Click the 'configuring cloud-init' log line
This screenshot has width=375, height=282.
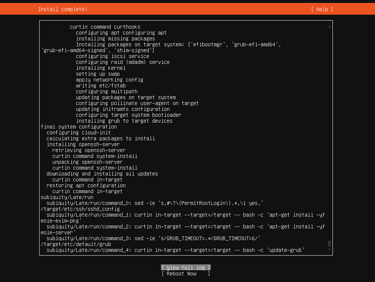click(79, 133)
